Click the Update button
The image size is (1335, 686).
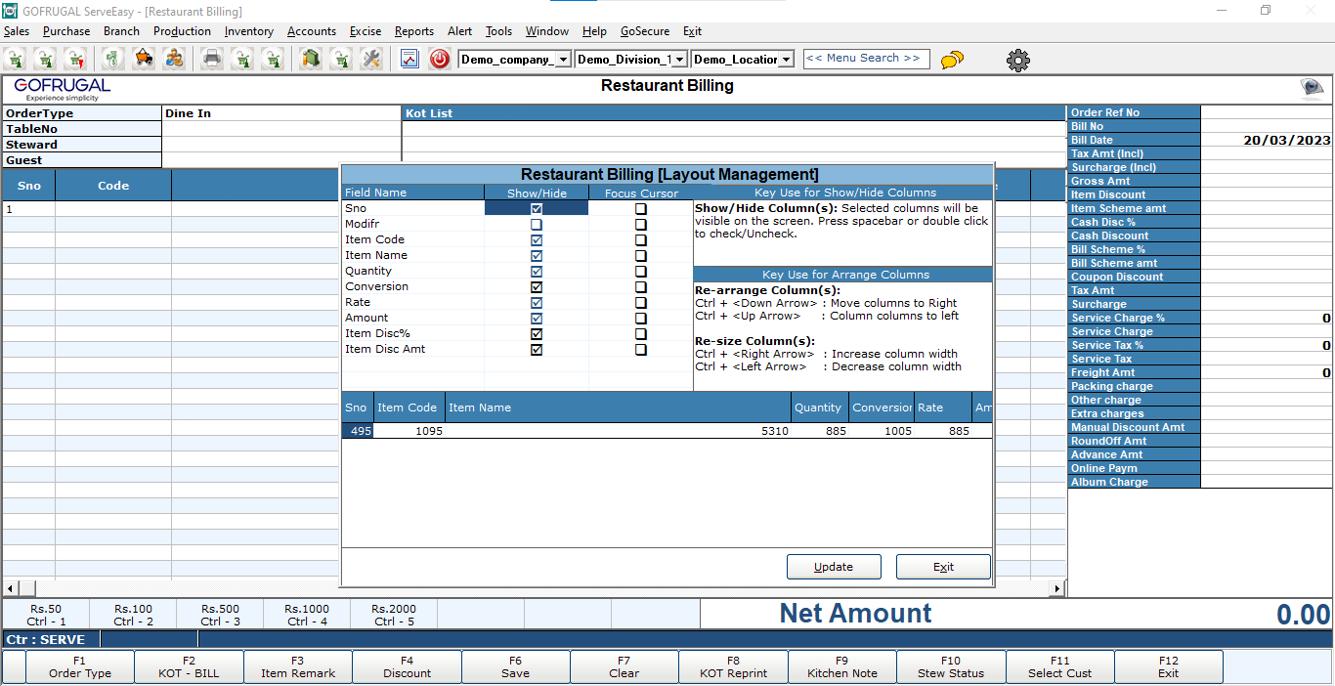point(834,567)
